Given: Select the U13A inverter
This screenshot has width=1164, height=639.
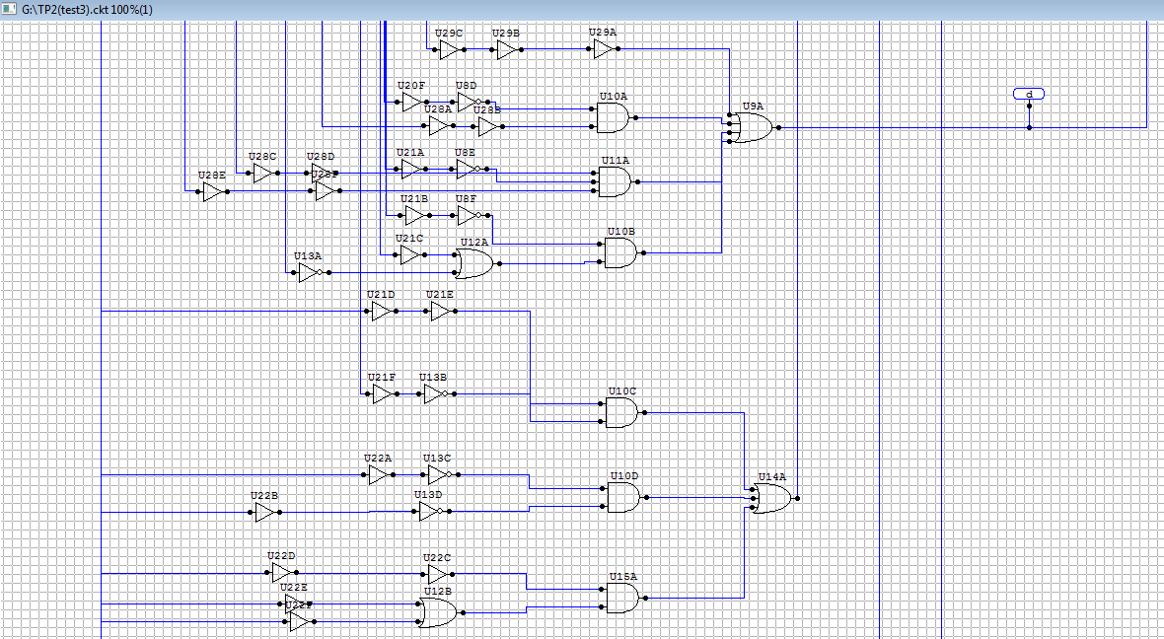Looking at the screenshot, I should pos(310,272).
